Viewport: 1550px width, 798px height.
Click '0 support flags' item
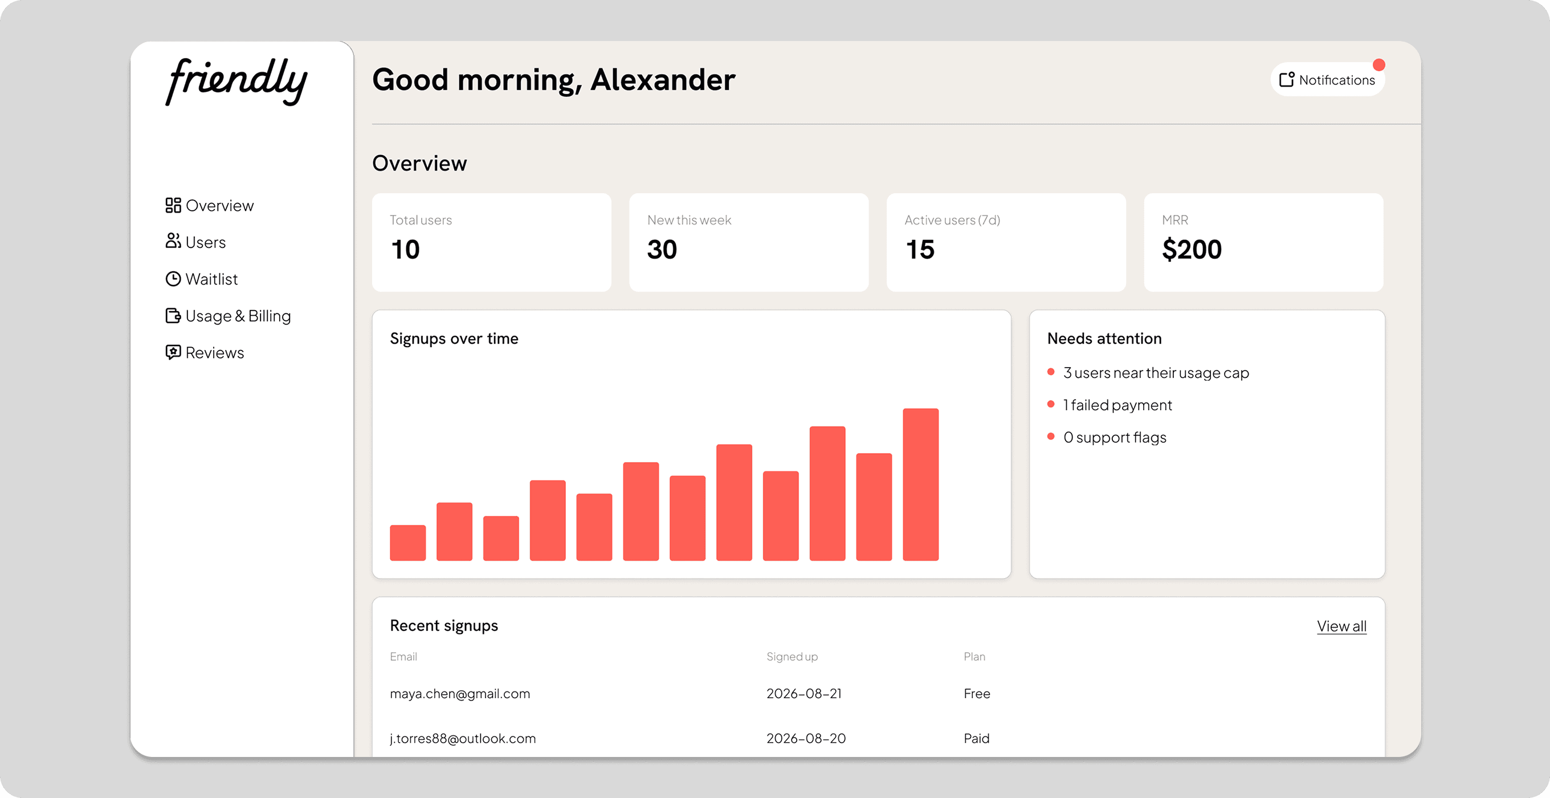pyautogui.click(x=1115, y=438)
